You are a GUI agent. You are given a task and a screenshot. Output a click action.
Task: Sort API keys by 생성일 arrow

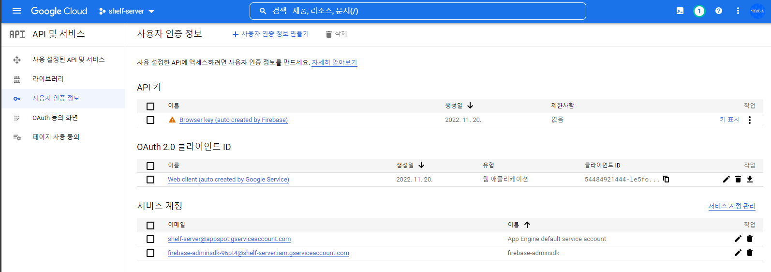point(470,106)
